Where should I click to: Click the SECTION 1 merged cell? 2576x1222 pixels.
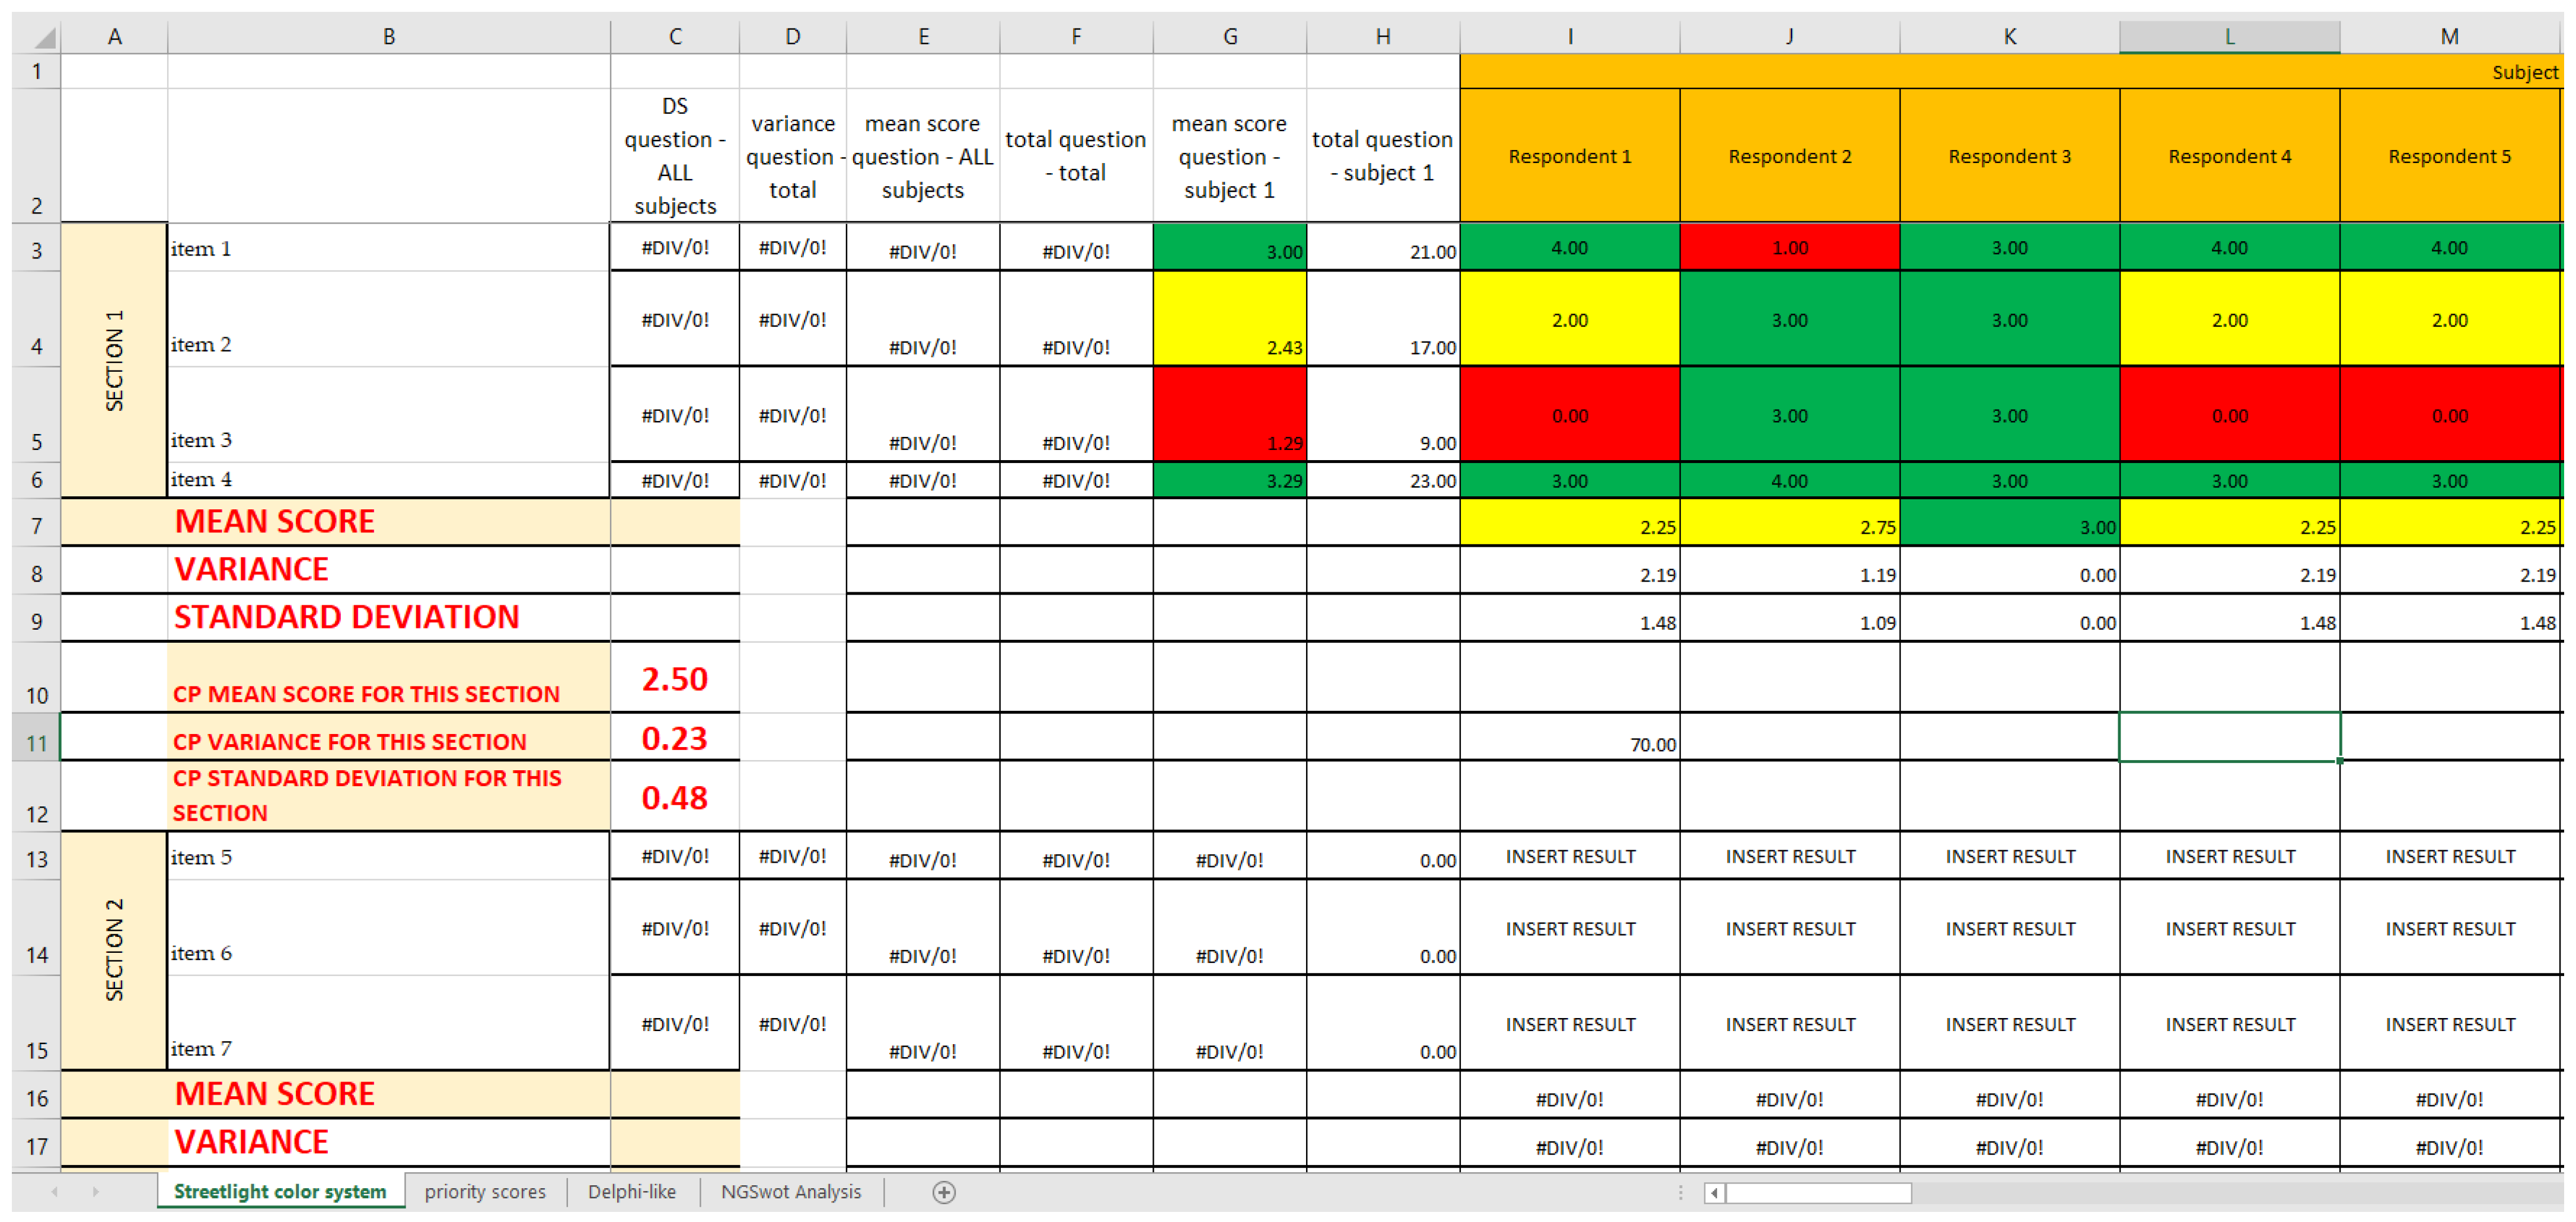pyautogui.click(x=114, y=360)
